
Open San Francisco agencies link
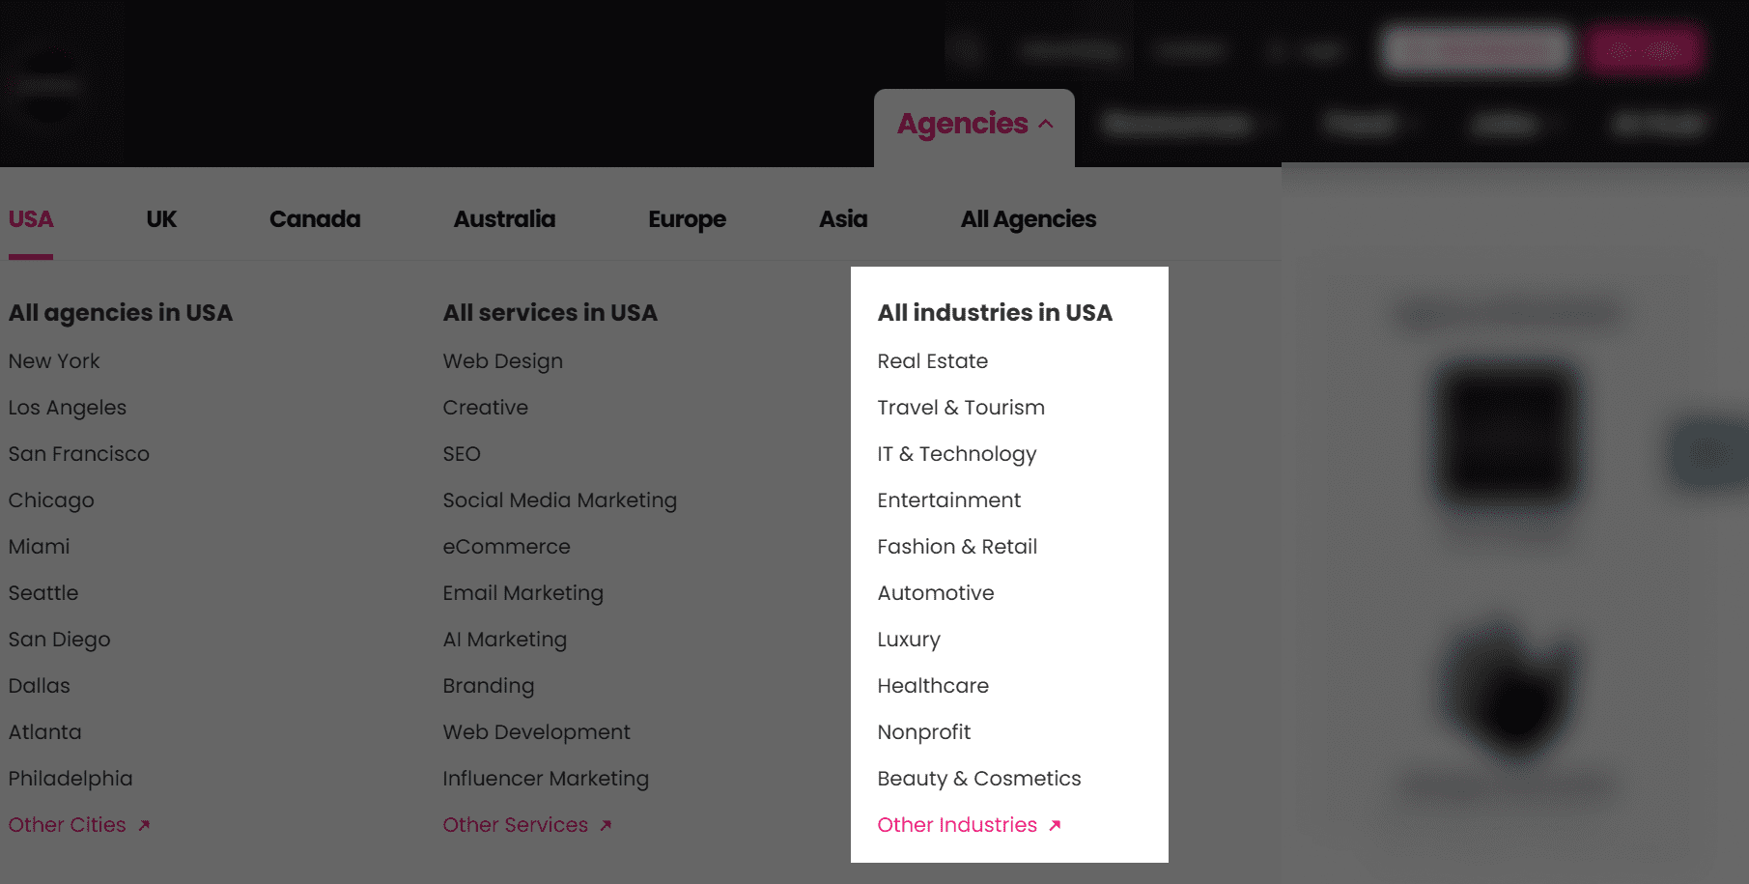[x=78, y=454]
